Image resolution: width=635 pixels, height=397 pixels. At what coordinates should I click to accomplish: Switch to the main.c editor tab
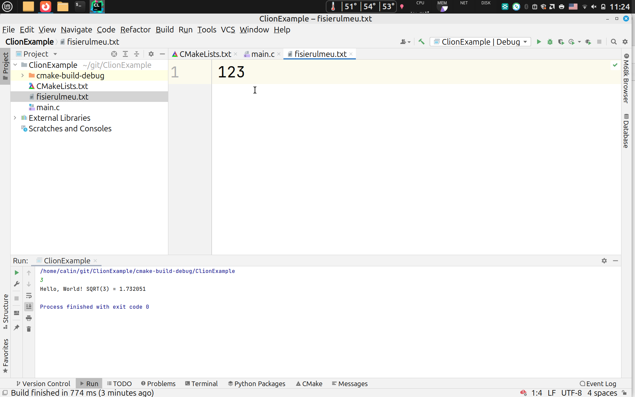pyautogui.click(x=263, y=54)
